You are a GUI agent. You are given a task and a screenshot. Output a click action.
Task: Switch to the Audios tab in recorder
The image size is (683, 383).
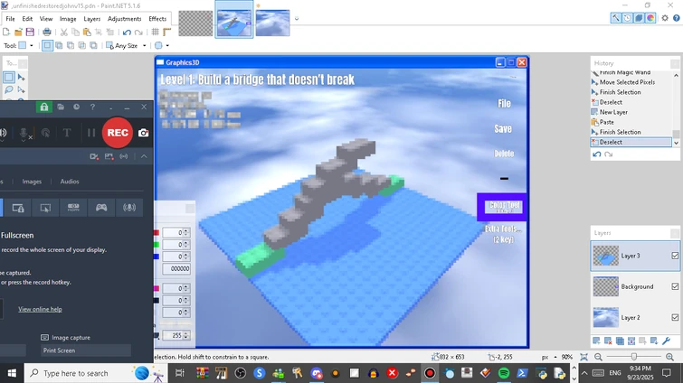(70, 182)
